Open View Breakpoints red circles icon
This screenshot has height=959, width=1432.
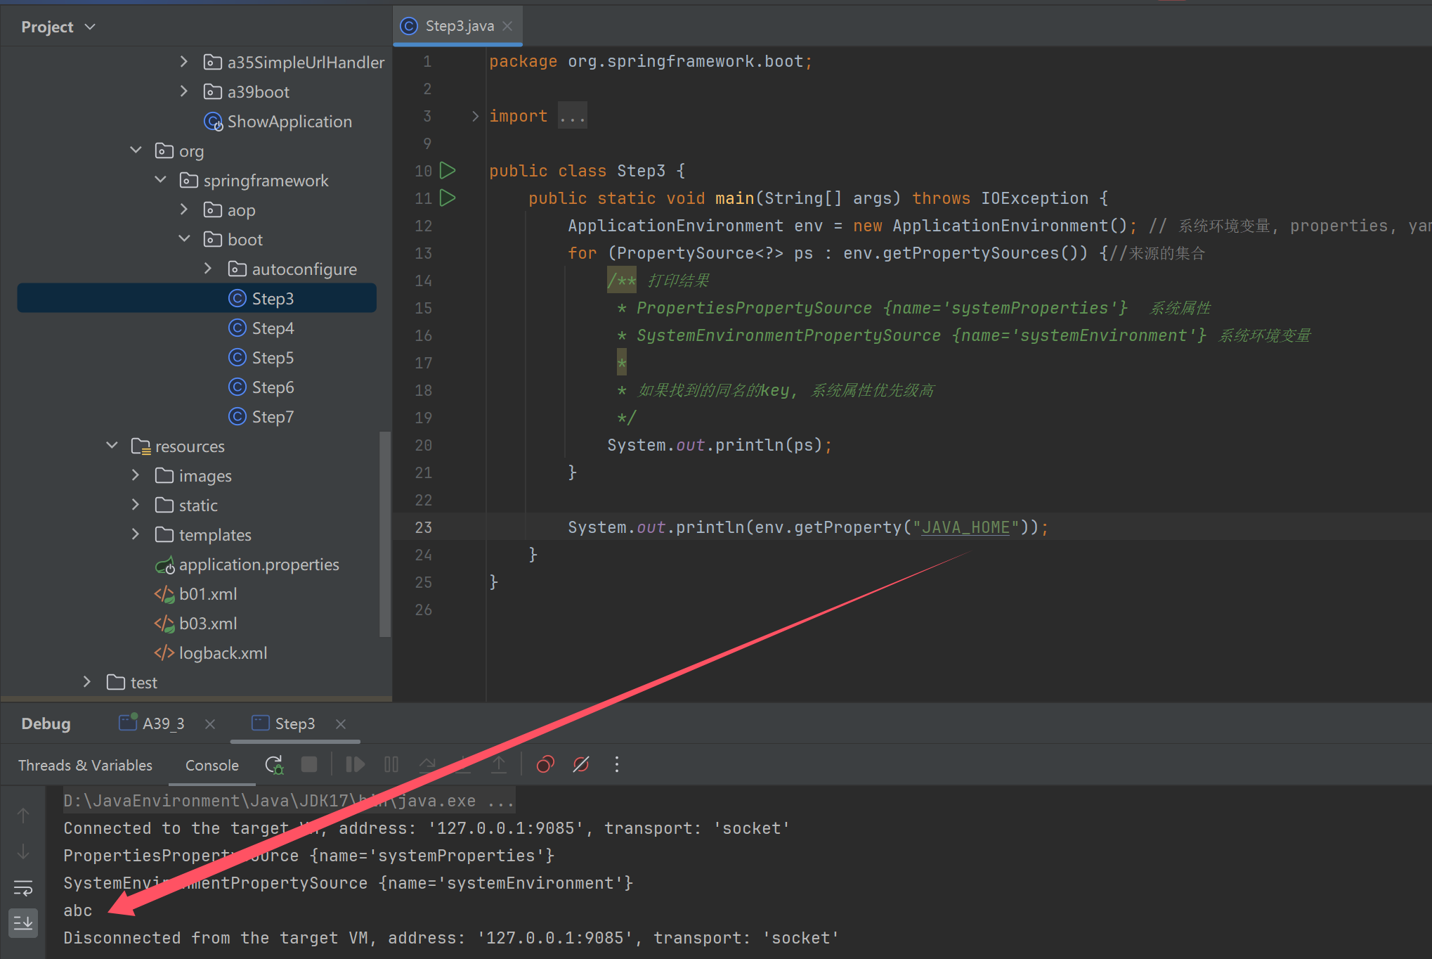pyautogui.click(x=545, y=764)
